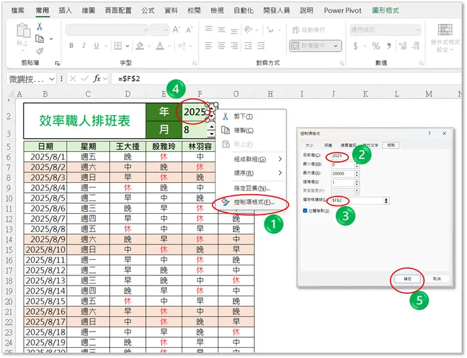Toggle Bold formatting in the font group
467x358 pixels.
(71, 45)
